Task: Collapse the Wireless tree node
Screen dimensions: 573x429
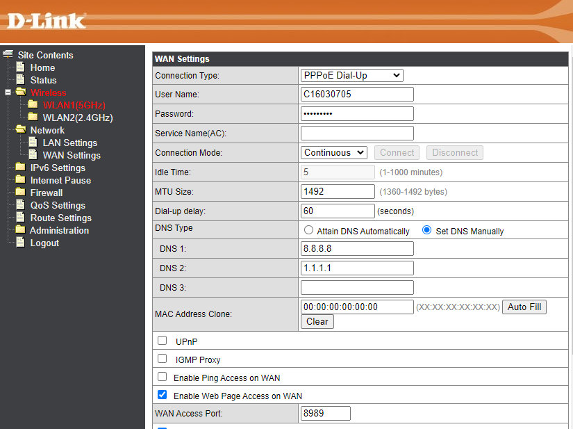Action: [x=8, y=92]
